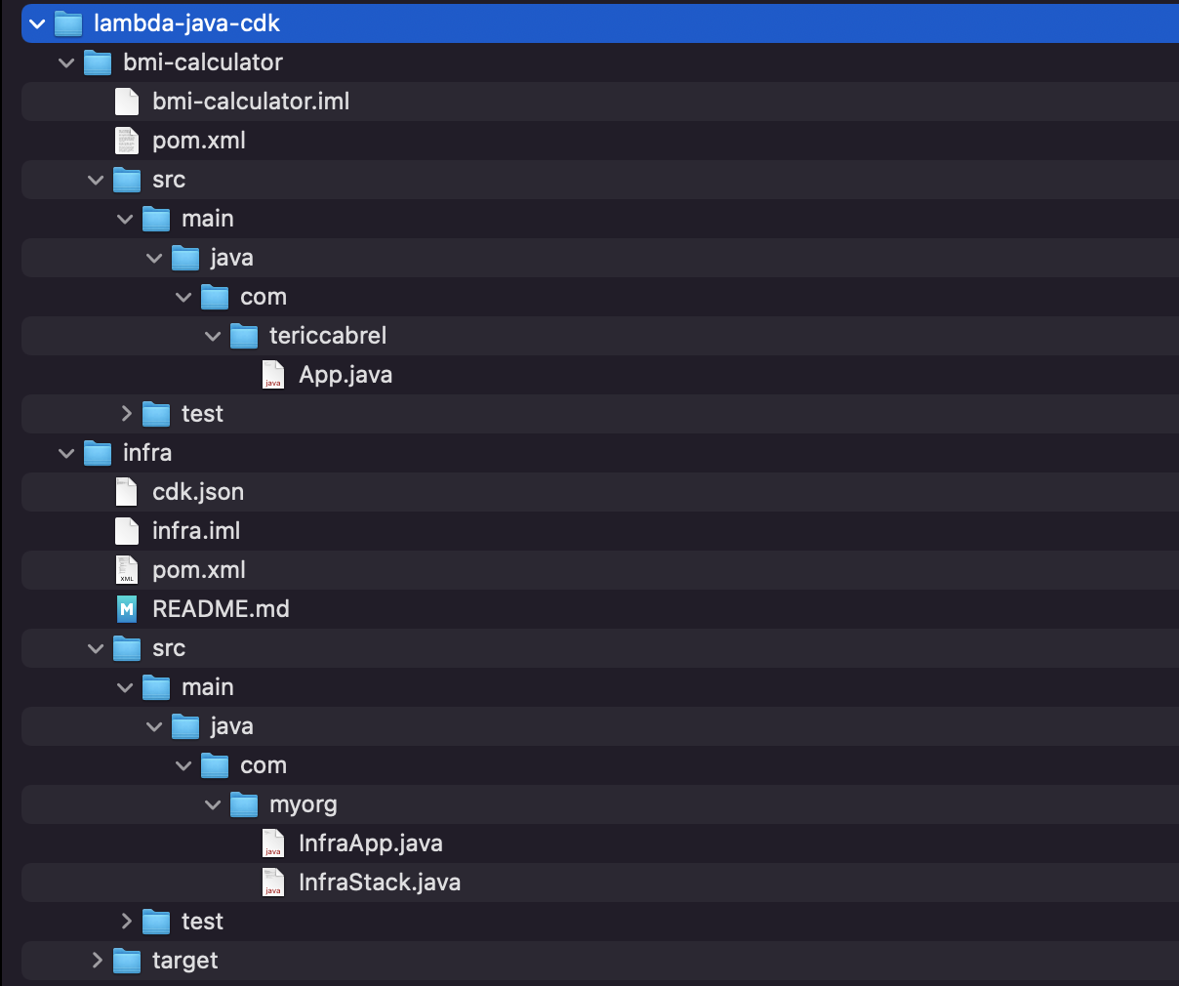Collapse the lambda-java-cdk root folder
1179x986 pixels.
(37, 23)
